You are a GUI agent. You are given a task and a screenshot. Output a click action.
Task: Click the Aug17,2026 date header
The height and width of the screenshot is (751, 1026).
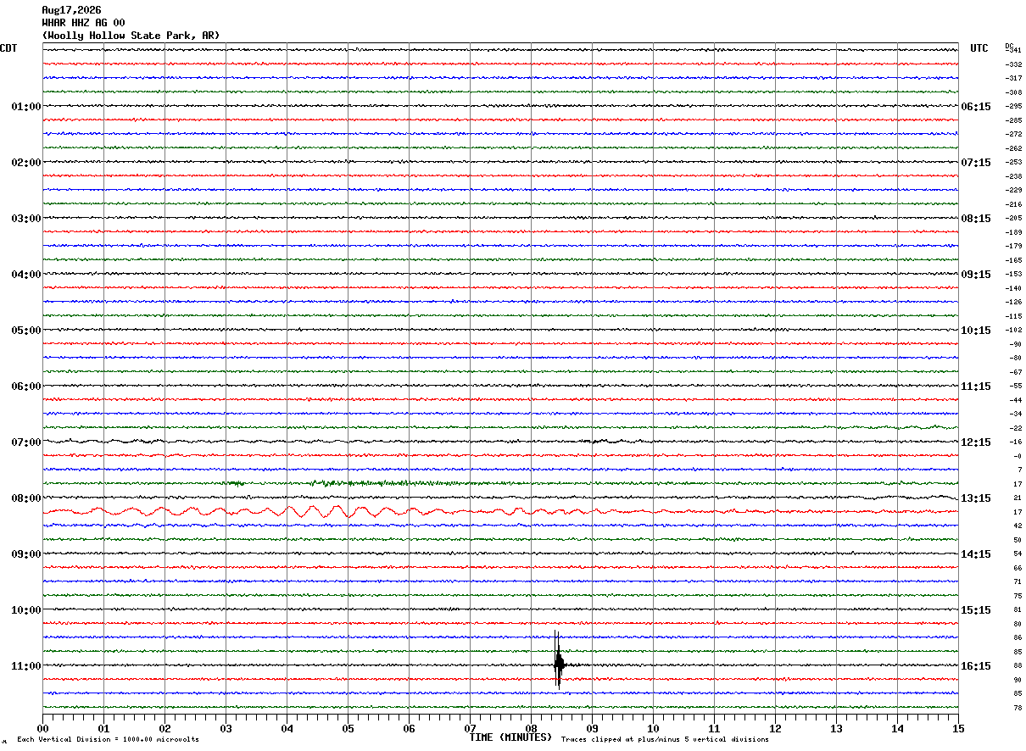pos(71,10)
